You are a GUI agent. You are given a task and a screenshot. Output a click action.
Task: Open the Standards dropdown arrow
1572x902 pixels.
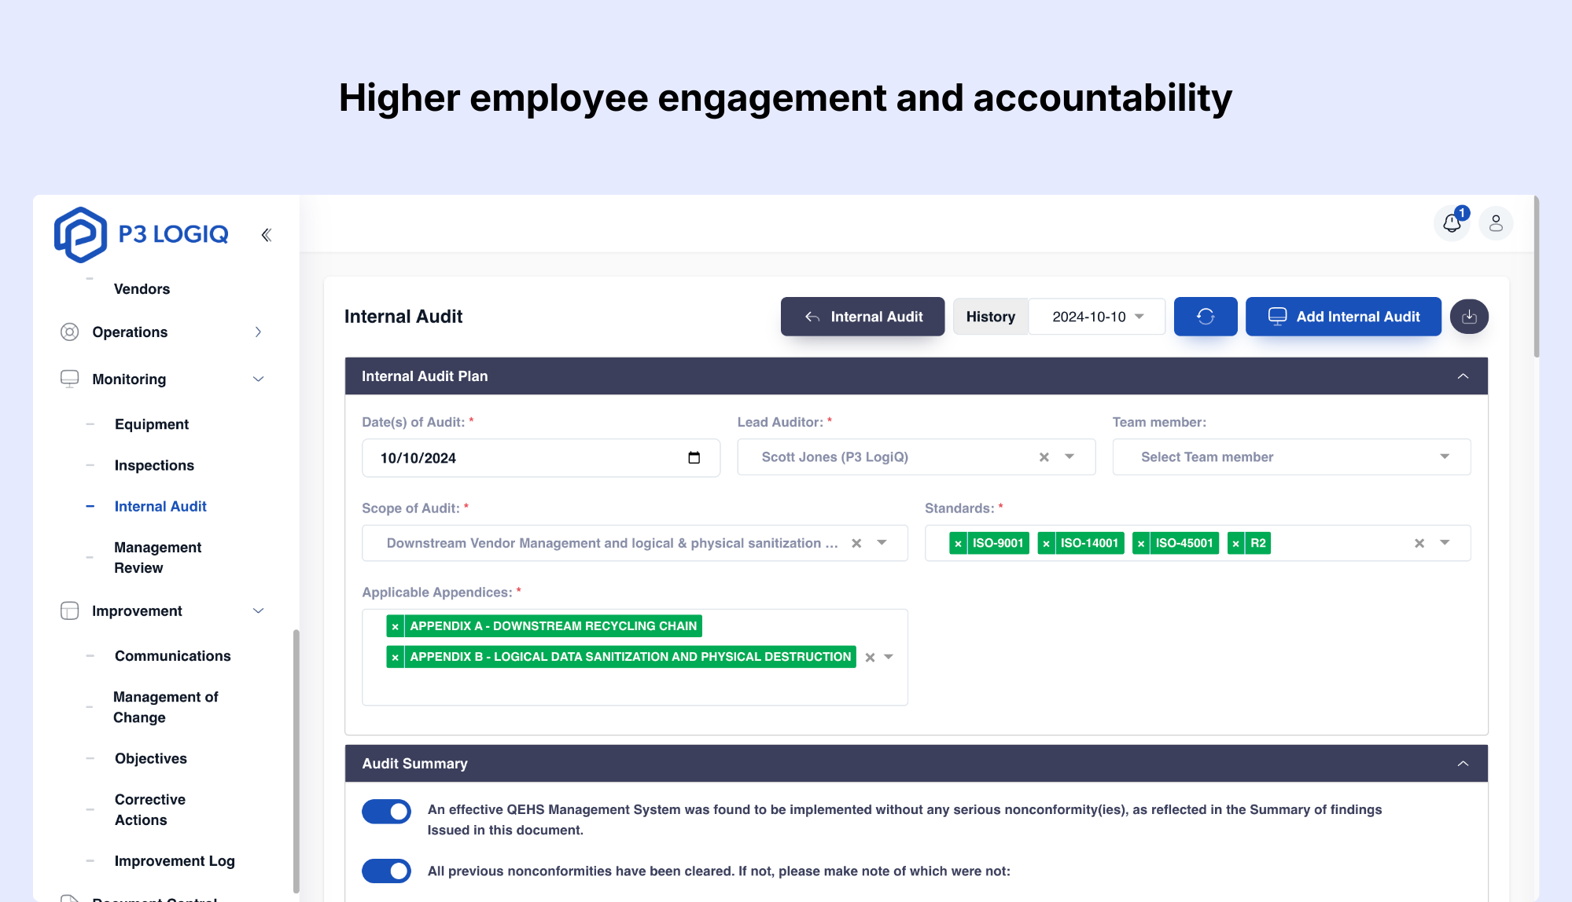tap(1445, 543)
